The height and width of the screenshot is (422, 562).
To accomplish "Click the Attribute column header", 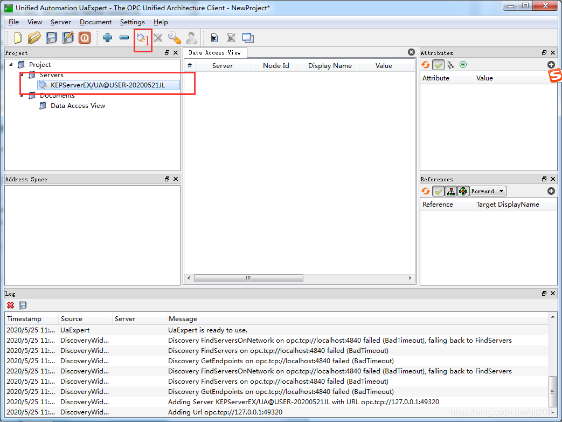I will click(x=447, y=78).
